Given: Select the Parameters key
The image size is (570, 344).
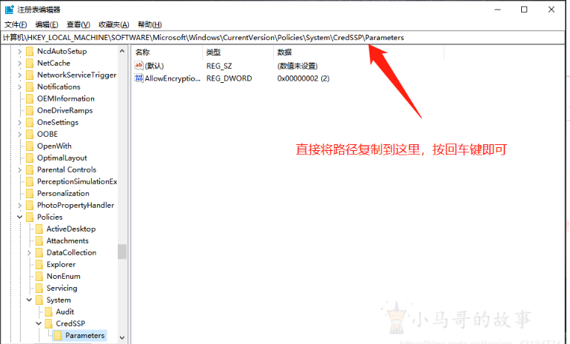Looking at the screenshot, I should click(x=84, y=336).
